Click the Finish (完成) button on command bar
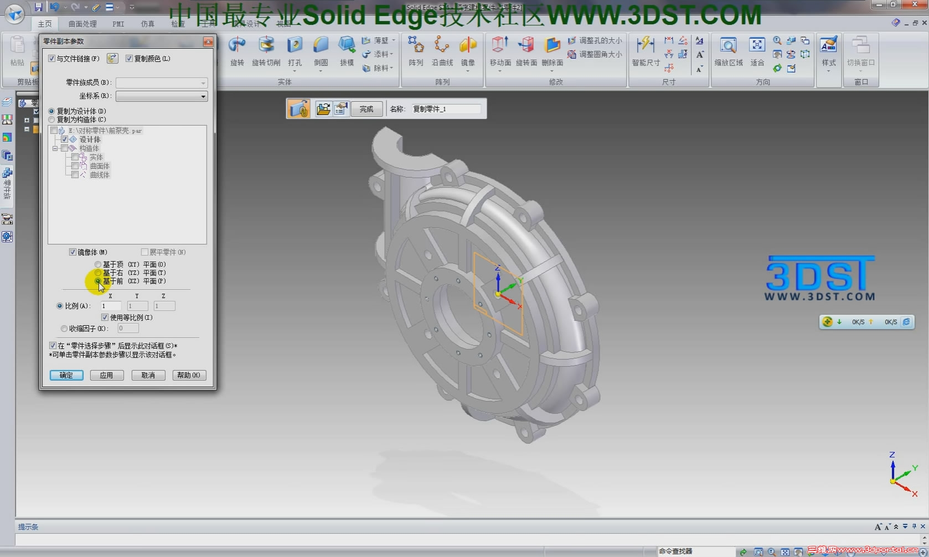 point(367,109)
